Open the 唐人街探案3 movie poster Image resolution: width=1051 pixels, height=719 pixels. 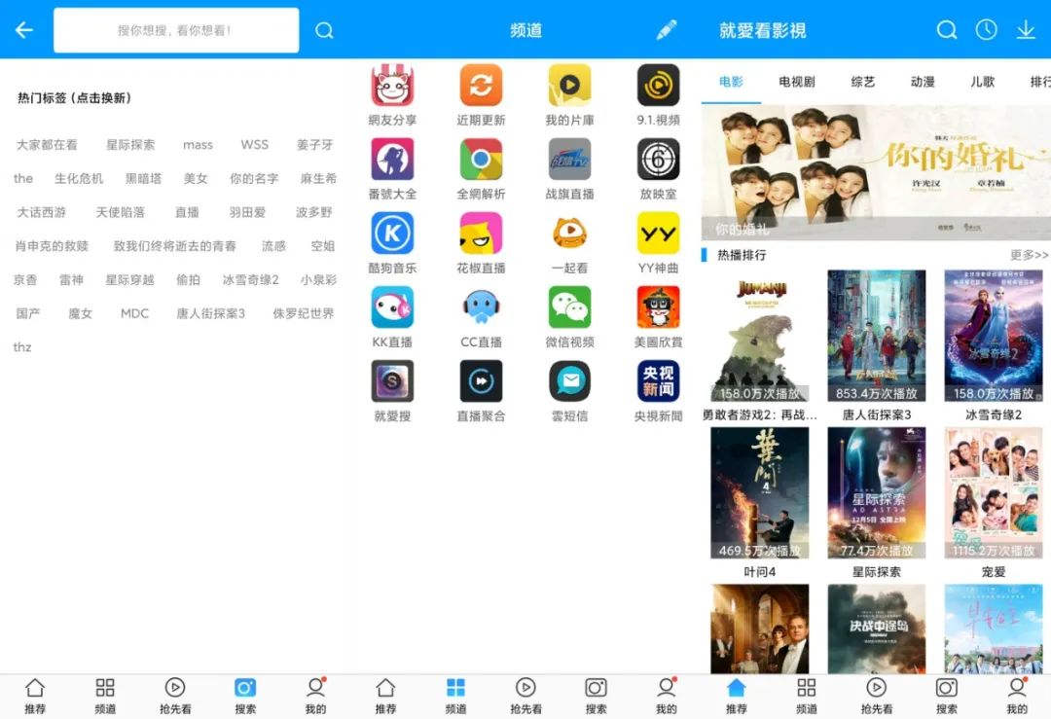(x=877, y=336)
